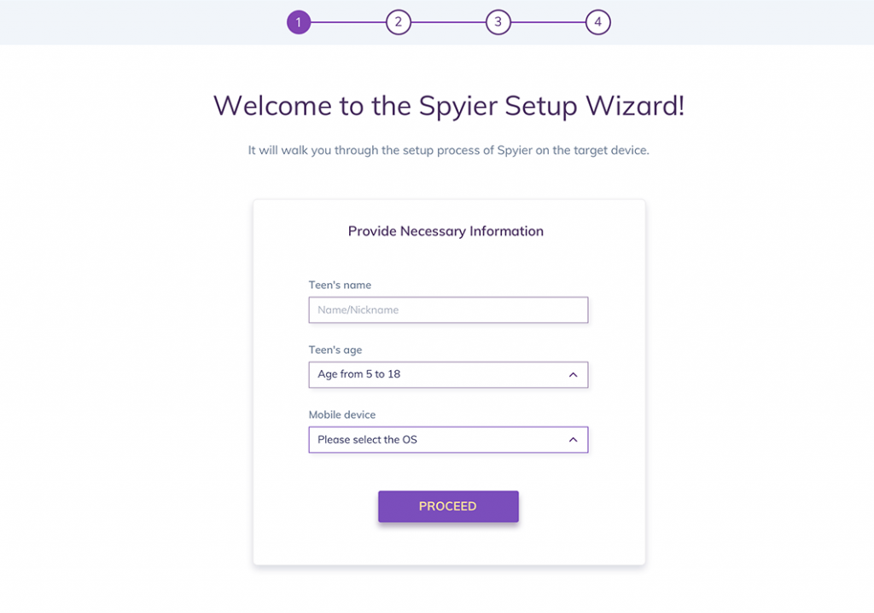Click the PROCEED button
Viewport: 874px width, 613px height.
[448, 506]
